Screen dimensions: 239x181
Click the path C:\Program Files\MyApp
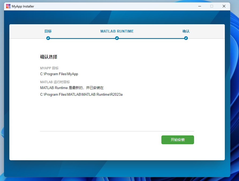coord(59,74)
